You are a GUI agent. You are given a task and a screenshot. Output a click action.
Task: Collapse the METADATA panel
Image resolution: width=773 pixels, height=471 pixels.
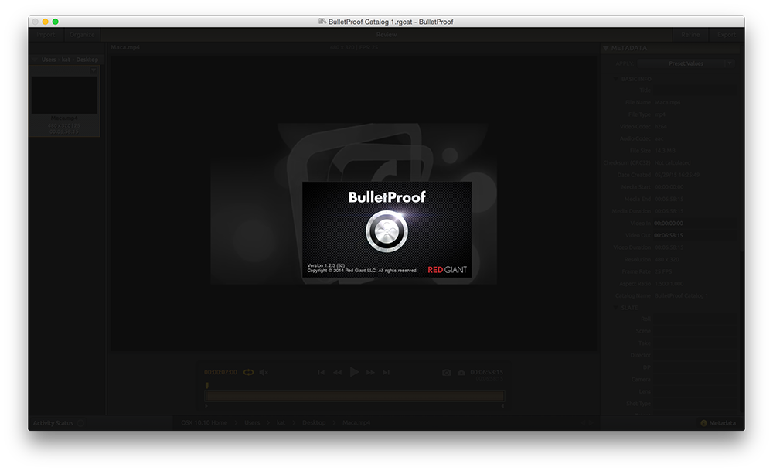[x=605, y=48]
